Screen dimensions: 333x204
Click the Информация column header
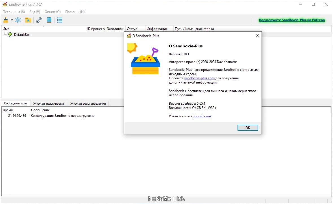pyautogui.click(x=159, y=28)
